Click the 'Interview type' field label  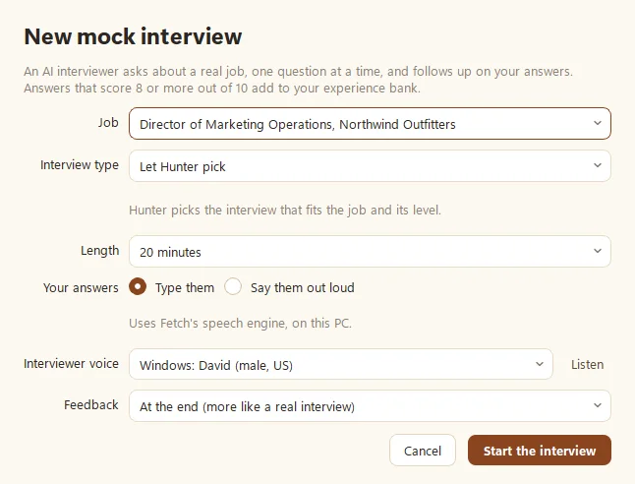pyautogui.click(x=80, y=165)
